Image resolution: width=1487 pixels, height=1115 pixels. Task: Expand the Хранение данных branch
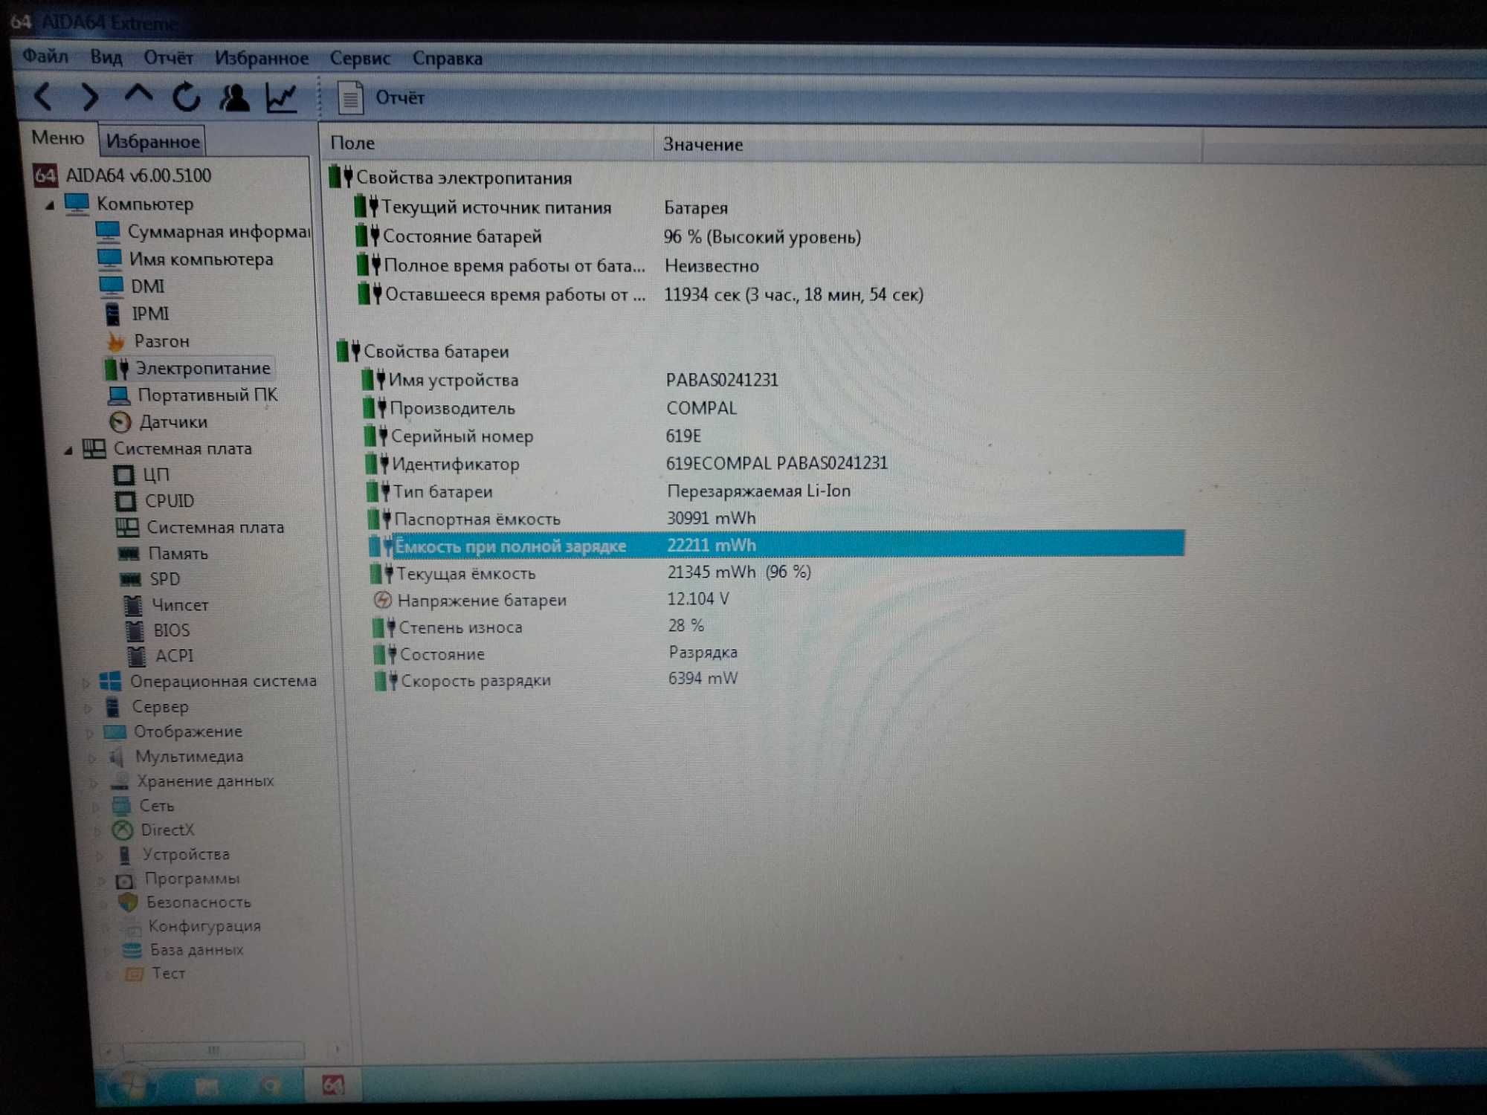[x=94, y=783]
